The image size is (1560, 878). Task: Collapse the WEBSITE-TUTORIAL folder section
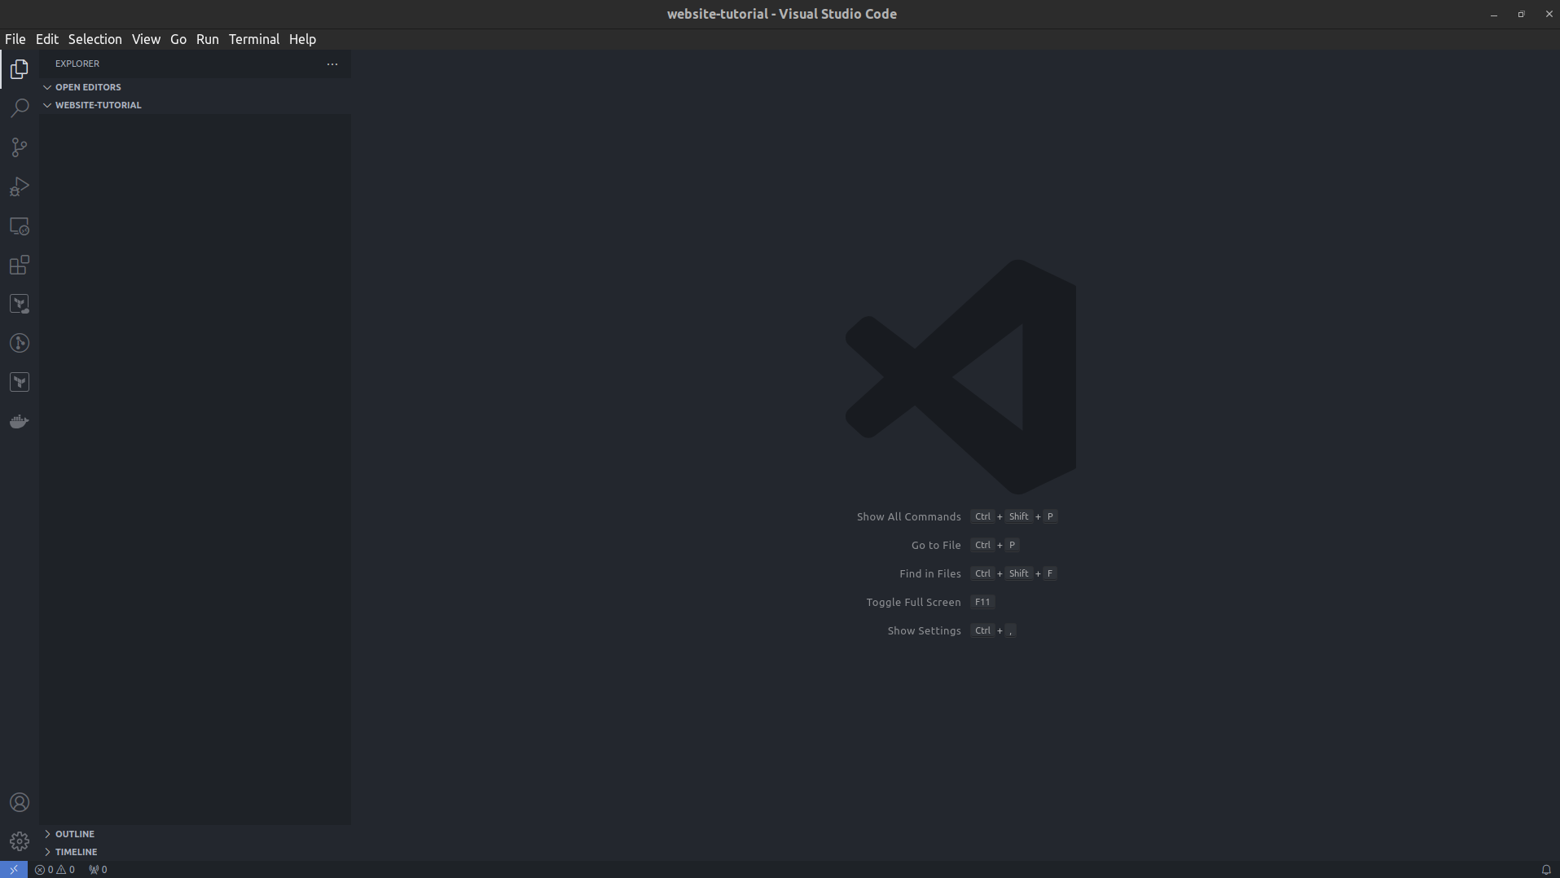coord(196,105)
